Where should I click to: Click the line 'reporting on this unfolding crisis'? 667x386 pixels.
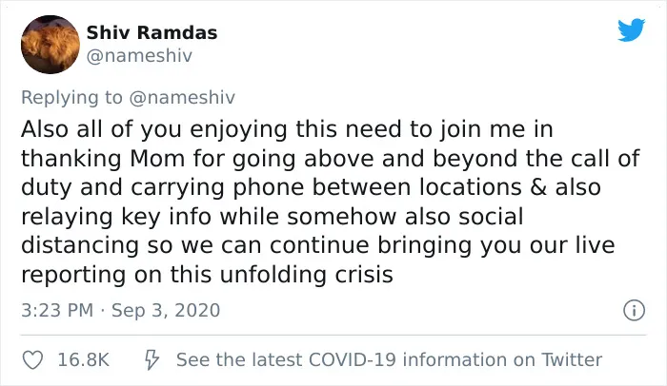[207, 275]
